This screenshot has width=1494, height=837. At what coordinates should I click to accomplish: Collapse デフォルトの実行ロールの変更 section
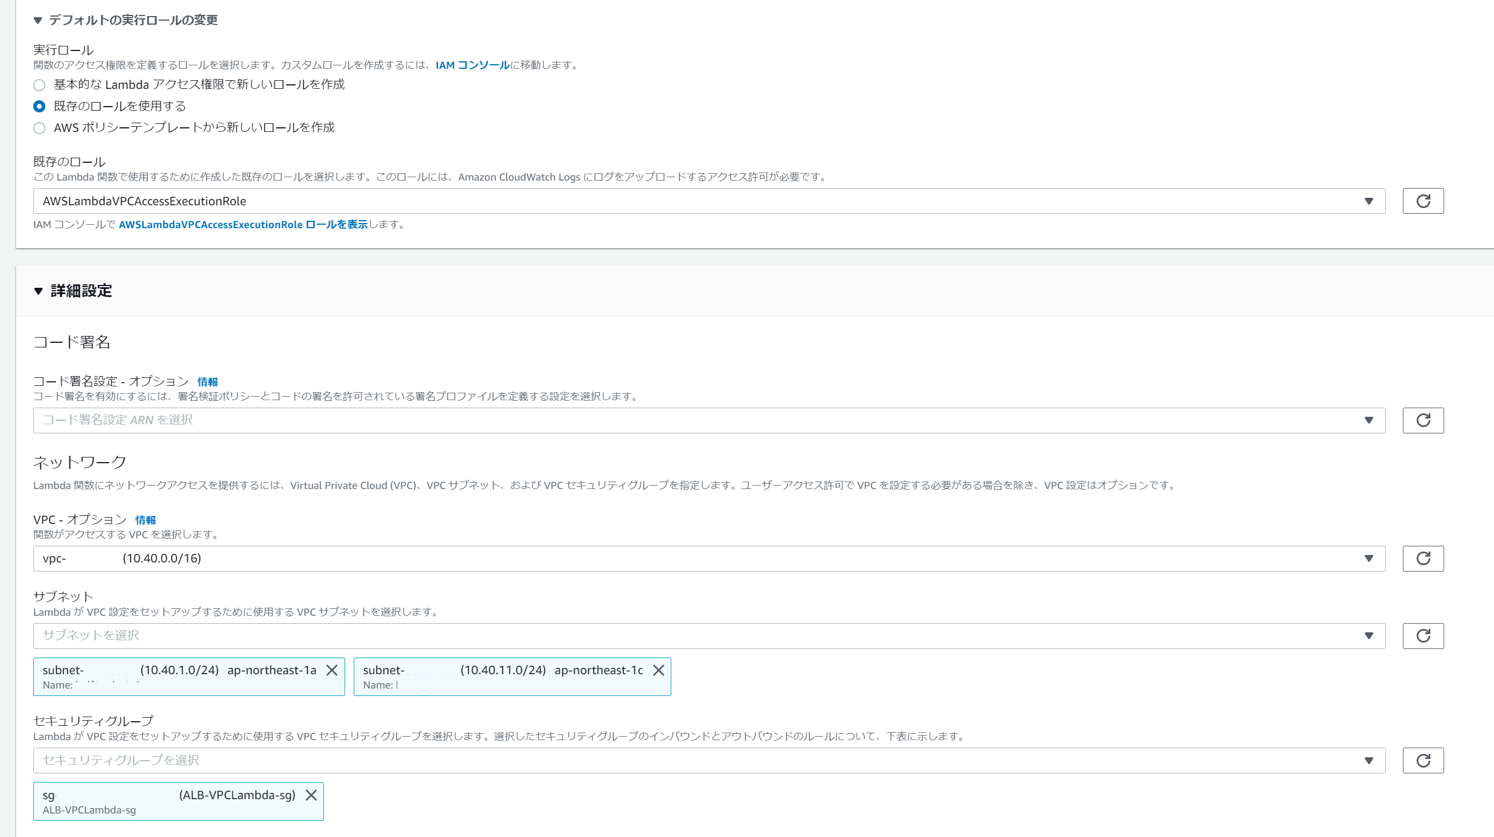(37, 19)
